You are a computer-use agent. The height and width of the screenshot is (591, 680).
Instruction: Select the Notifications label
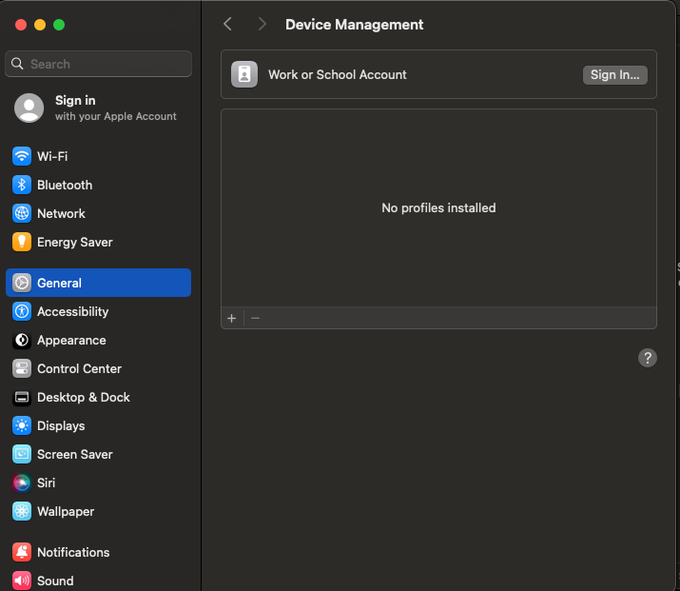[73, 552]
